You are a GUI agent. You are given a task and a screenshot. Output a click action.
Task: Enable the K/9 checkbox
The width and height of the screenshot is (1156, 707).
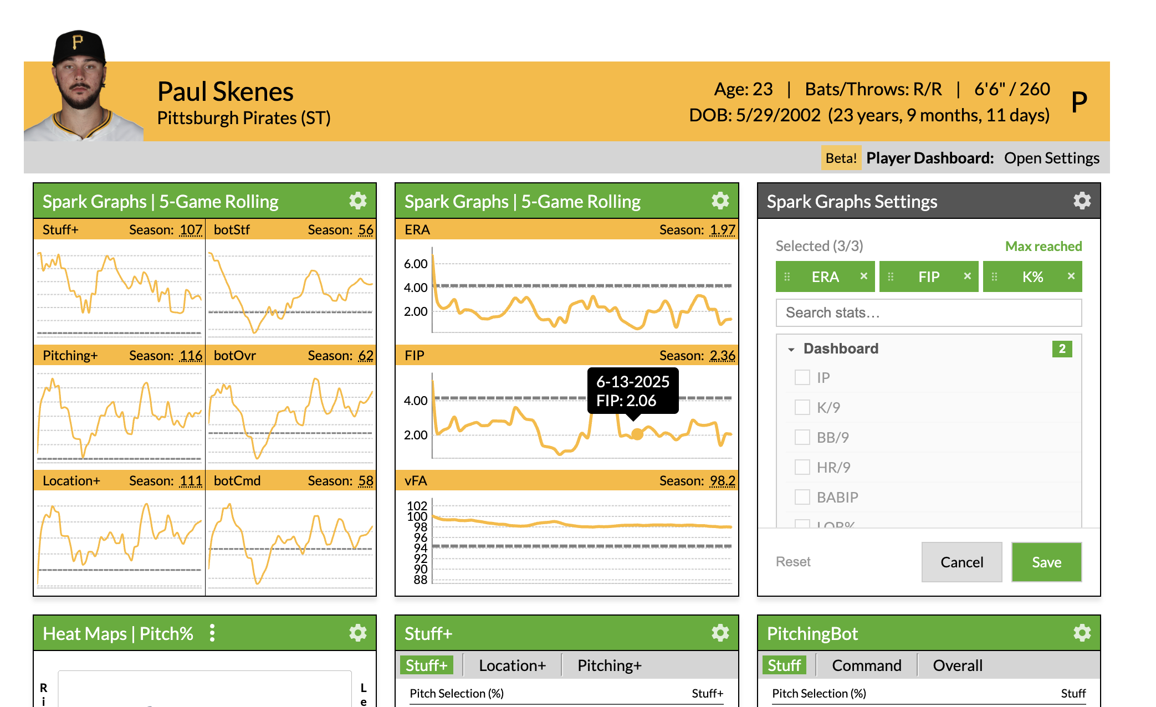802,407
